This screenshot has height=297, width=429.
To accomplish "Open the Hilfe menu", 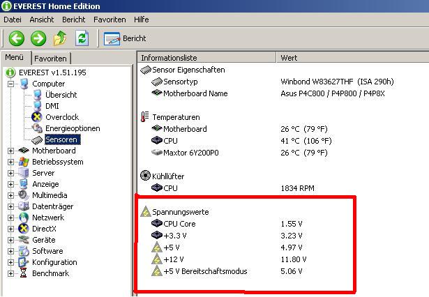I will pyautogui.click(x=142, y=20).
